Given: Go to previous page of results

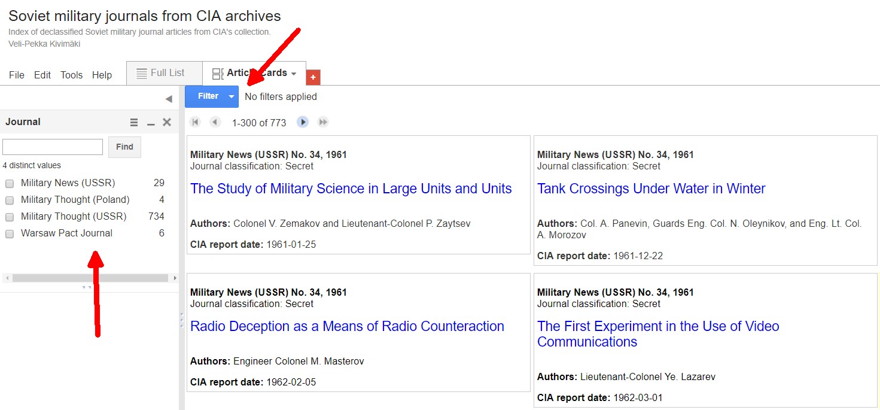Looking at the screenshot, I should 215,122.
